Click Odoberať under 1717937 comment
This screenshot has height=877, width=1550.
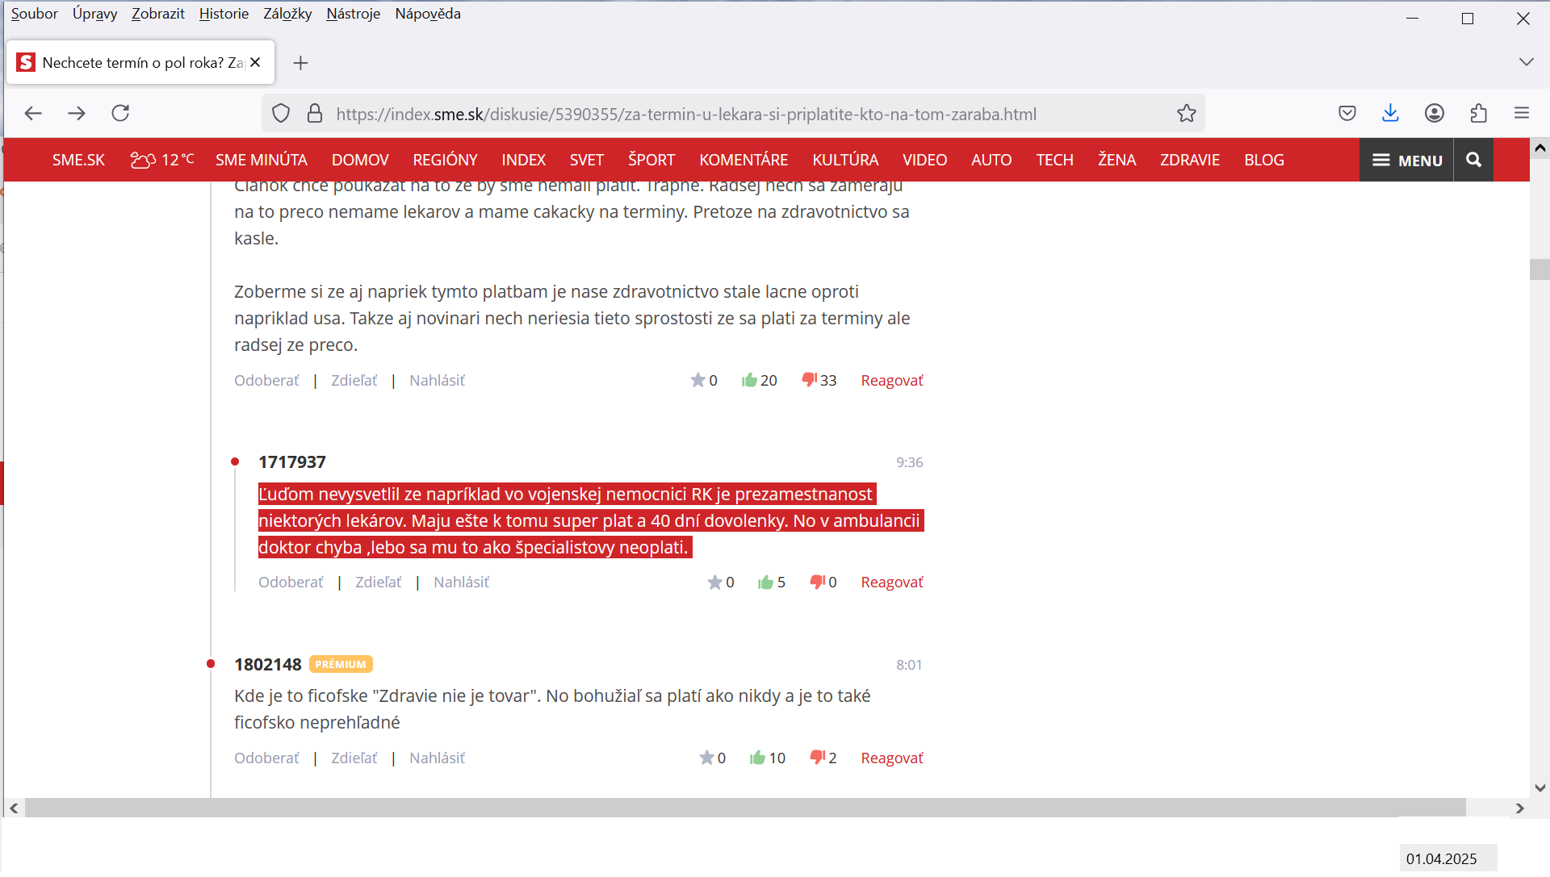click(291, 583)
